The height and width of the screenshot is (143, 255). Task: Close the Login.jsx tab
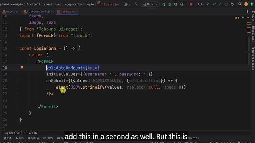[77, 12]
